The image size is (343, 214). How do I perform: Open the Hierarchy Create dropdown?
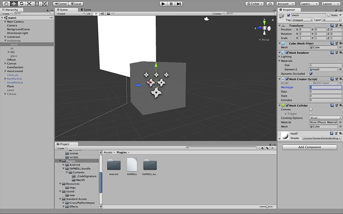coord(7,14)
